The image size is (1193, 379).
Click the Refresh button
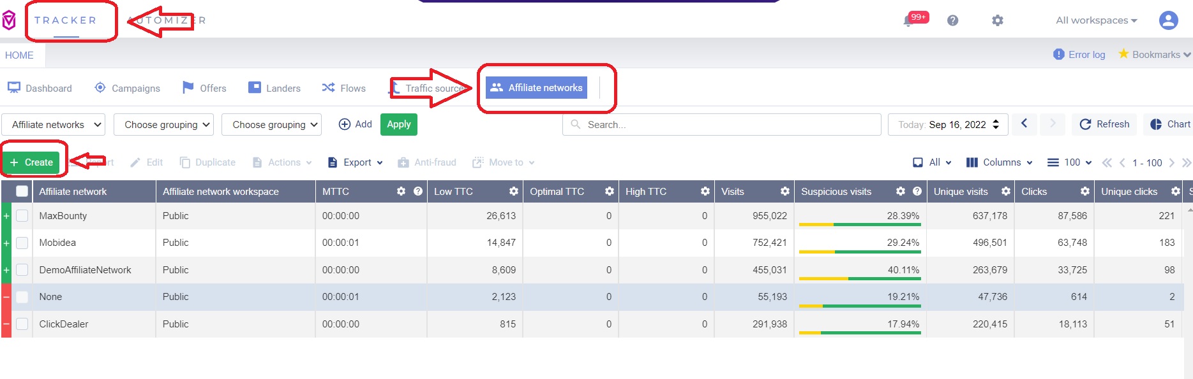(1104, 124)
